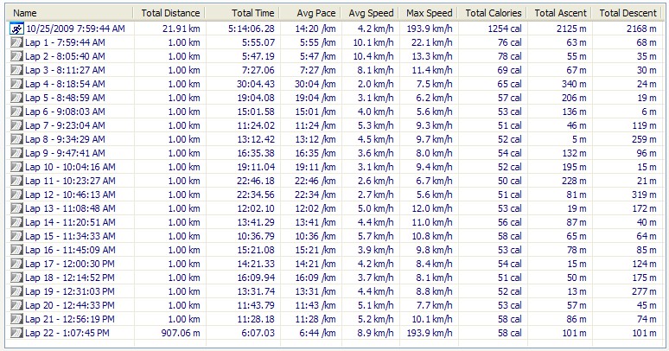Sort by Total Distance column header
The image size is (669, 351).
click(170, 13)
